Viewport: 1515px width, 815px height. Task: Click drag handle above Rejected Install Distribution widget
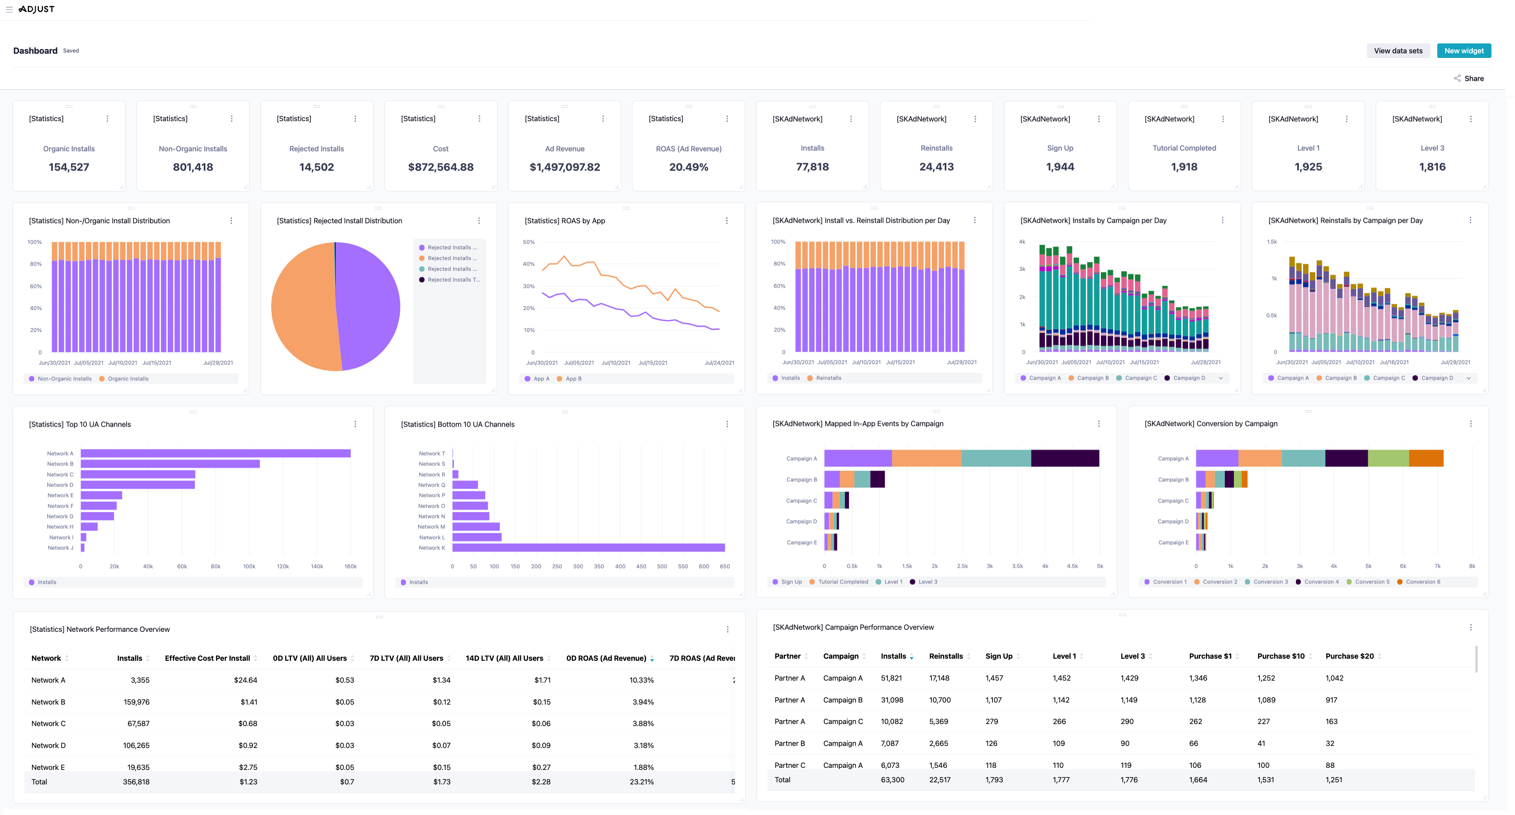point(379,208)
